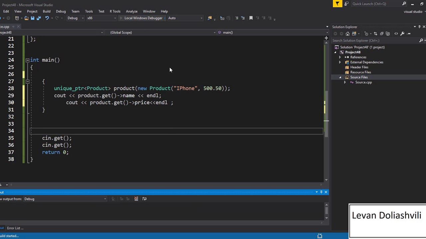Click the split-editor plus button above the scrollbar

(x=326, y=38)
